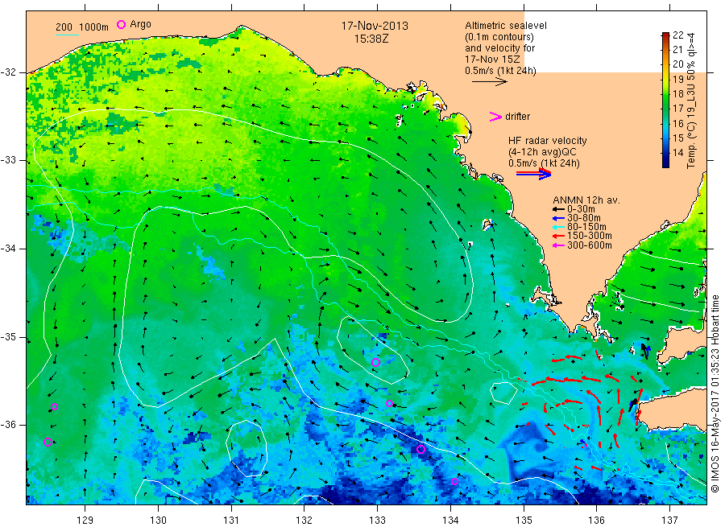
Task: Click the red and blue HF radar arrow
Action: pyautogui.click(x=533, y=174)
